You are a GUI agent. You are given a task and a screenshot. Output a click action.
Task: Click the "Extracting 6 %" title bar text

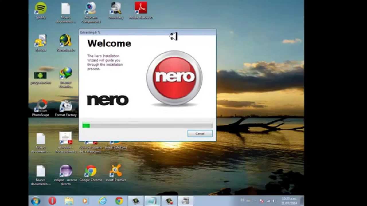pyautogui.click(x=90, y=32)
